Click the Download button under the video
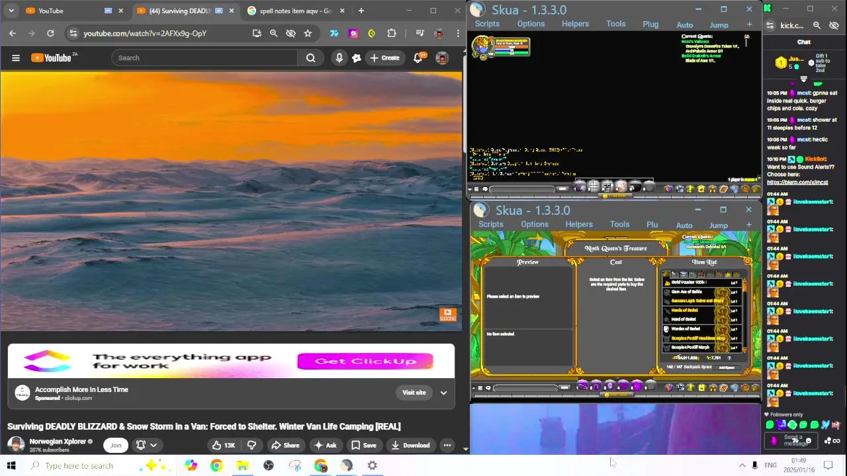The height and width of the screenshot is (476, 847). click(x=410, y=446)
